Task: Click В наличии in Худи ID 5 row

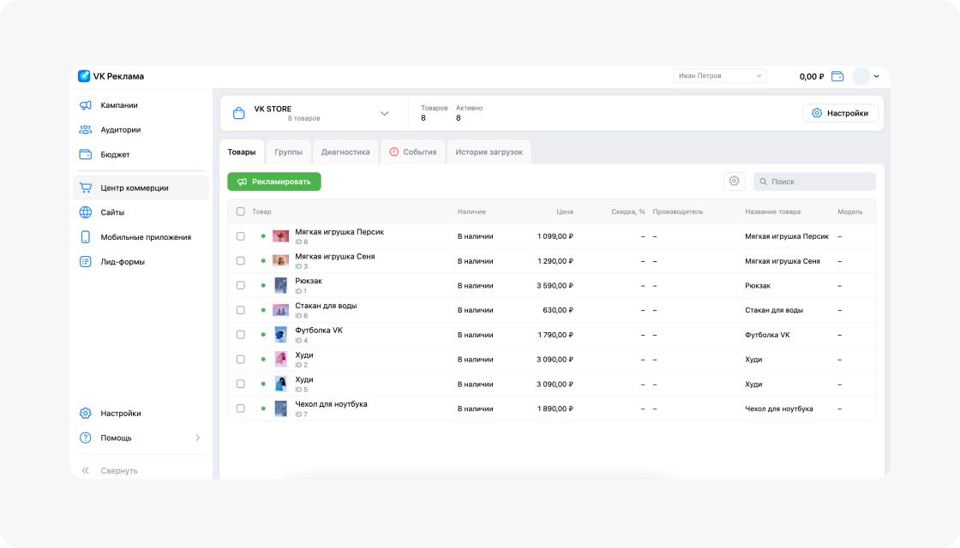Action: click(475, 384)
